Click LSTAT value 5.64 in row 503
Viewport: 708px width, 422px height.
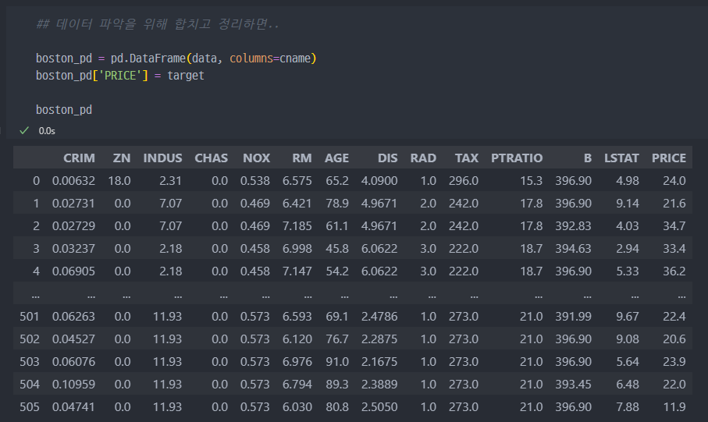(x=628, y=361)
